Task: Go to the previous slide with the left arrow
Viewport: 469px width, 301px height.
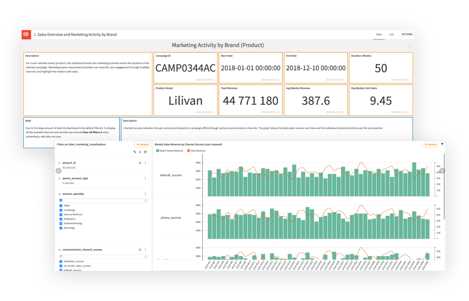Action: 59,171
